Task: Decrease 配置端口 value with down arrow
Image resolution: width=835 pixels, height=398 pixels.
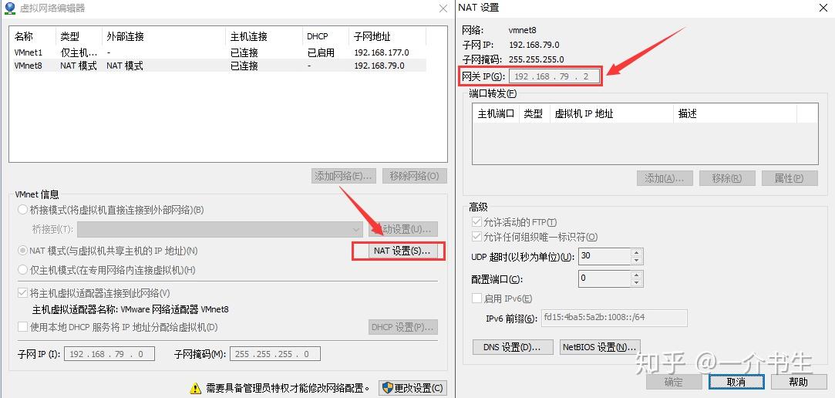Action: click(636, 282)
